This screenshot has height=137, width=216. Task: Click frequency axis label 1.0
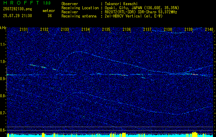pos(3,62)
